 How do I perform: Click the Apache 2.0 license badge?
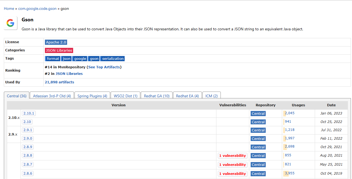tap(56, 42)
